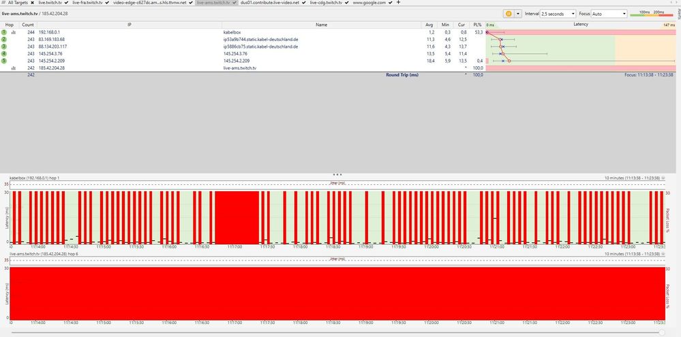Click the green hop 5 circle
The image size is (681, 337).
pyautogui.click(x=4, y=61)
